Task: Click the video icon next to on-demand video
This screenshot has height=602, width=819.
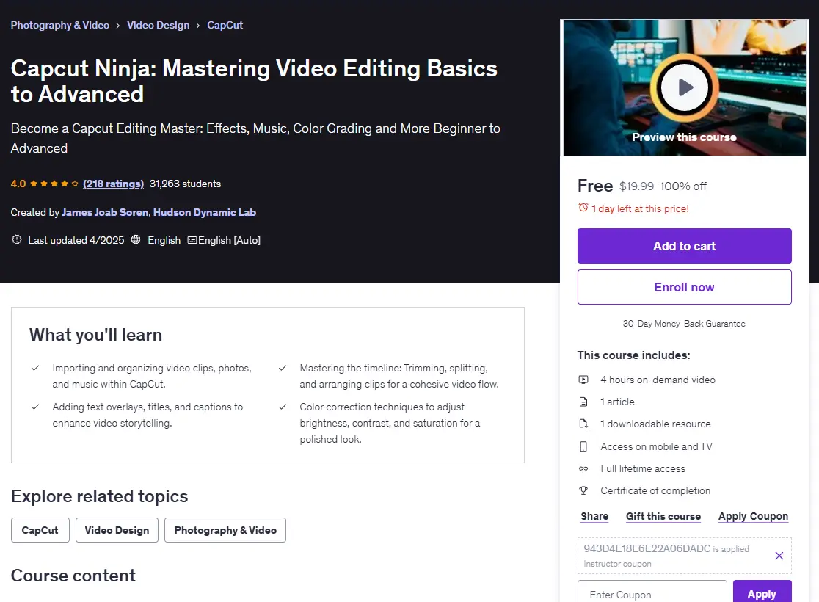Action: click(583, 380)
